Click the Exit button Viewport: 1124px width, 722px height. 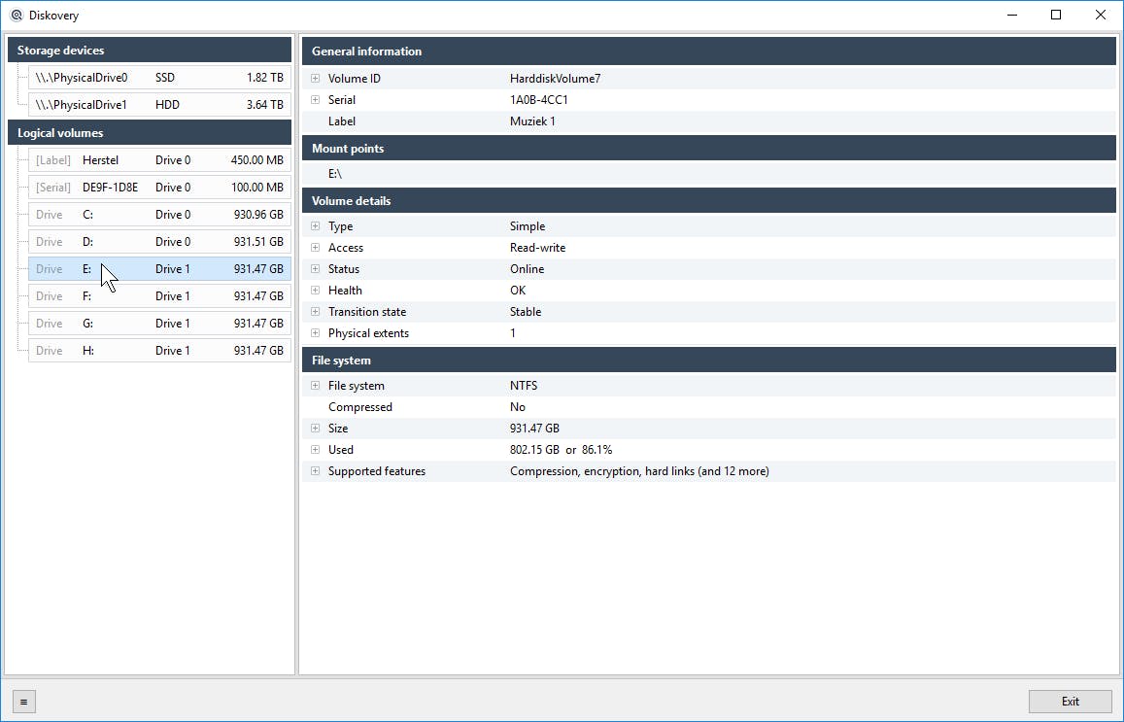click(x=1071, y=702)
